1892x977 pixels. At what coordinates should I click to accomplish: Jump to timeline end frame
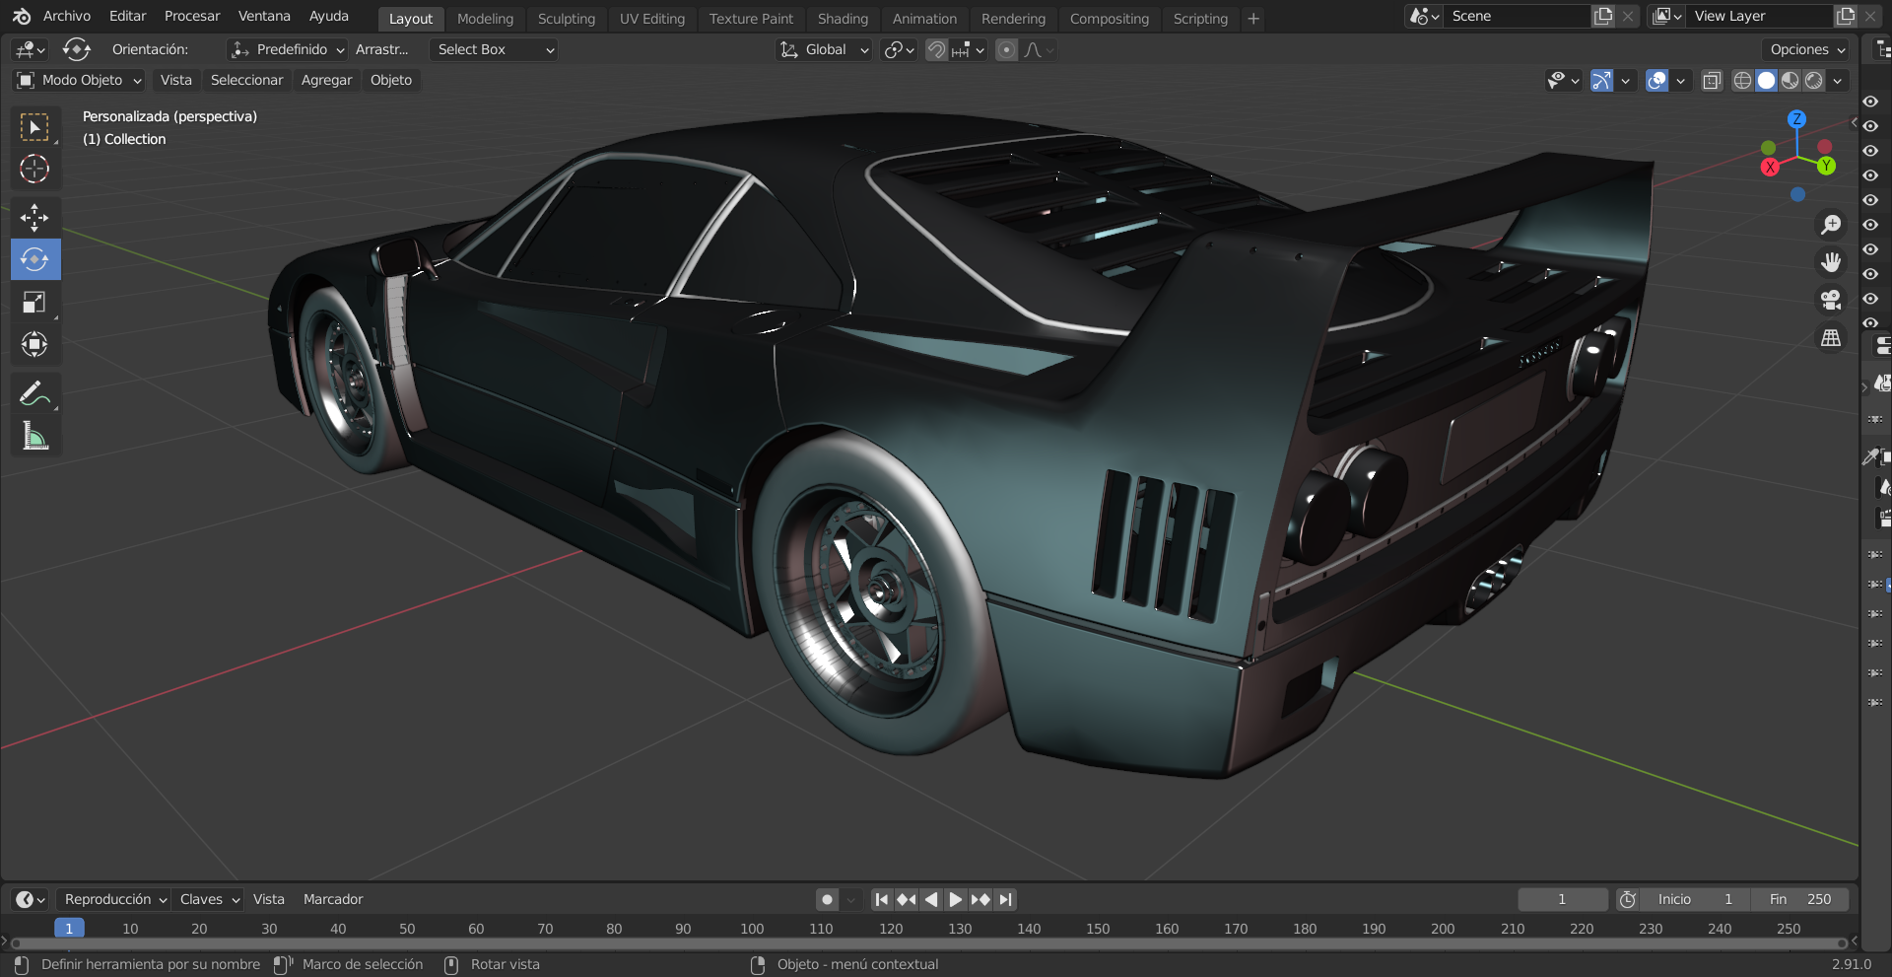tap(1005, 899)
